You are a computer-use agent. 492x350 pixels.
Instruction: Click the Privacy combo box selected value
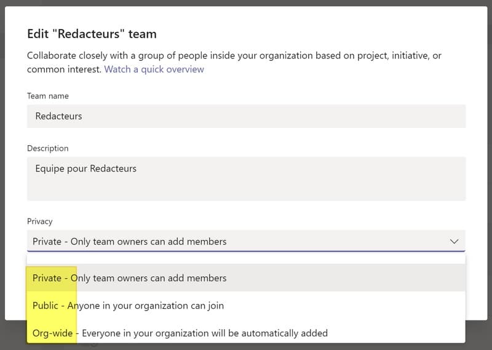(x=130, y=241)
